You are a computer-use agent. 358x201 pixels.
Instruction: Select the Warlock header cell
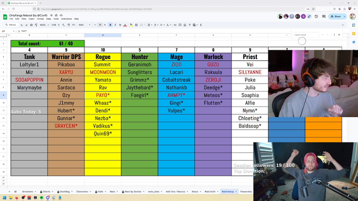[x=213, y=57]
